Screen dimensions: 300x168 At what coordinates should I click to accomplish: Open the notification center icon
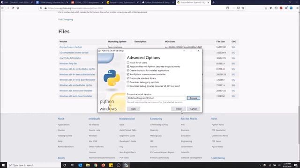pyautogui.click(x=296, y=165)
